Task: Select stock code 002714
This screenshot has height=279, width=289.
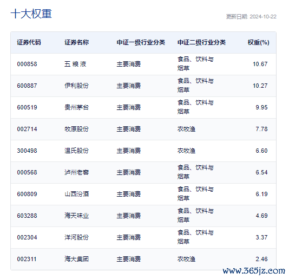Action: [x=27, y=129]
